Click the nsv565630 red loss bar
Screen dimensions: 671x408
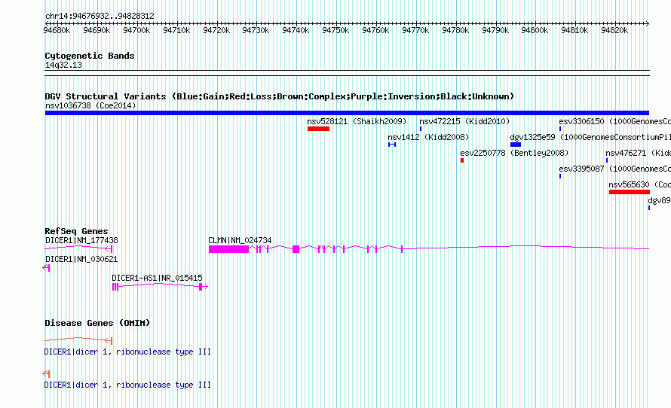[x=629, y=192]
